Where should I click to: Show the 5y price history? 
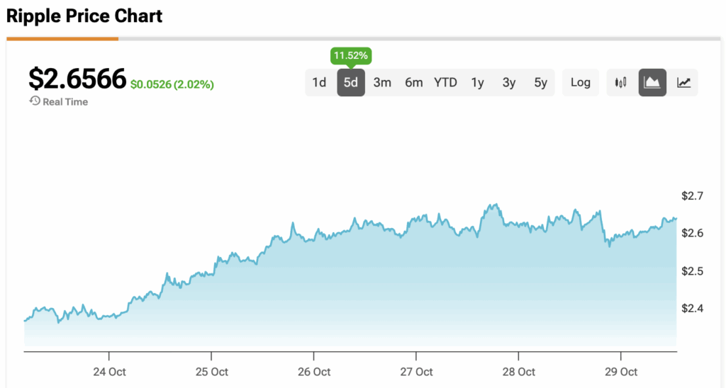(540, 82)
